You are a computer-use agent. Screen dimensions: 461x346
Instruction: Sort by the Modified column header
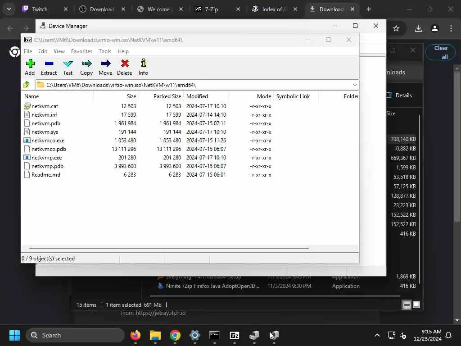coord(206,96)
